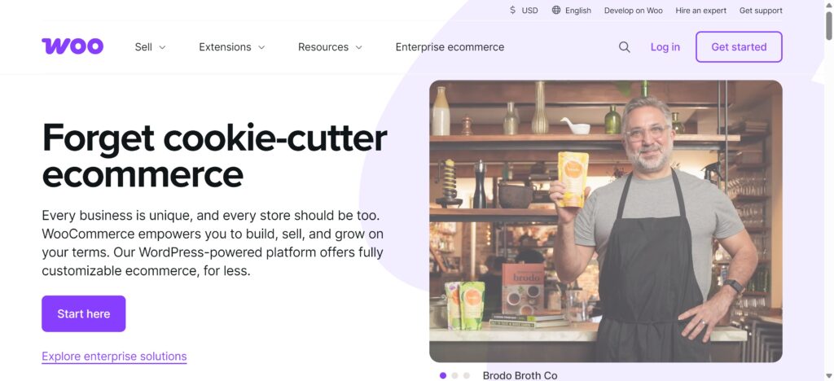Select the third carousel dot

click(467, 375)
